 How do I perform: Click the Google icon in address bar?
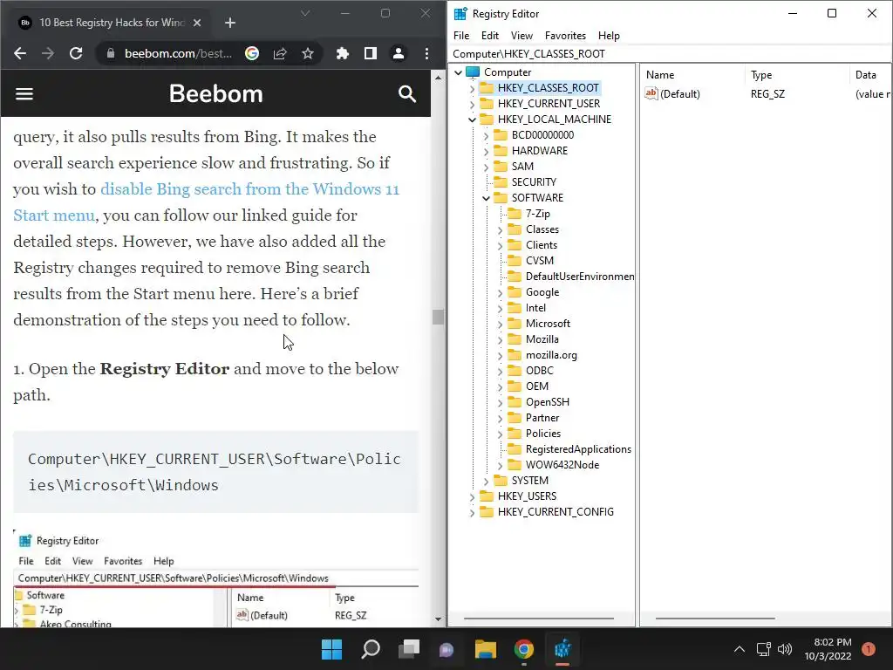pos(252,53)
